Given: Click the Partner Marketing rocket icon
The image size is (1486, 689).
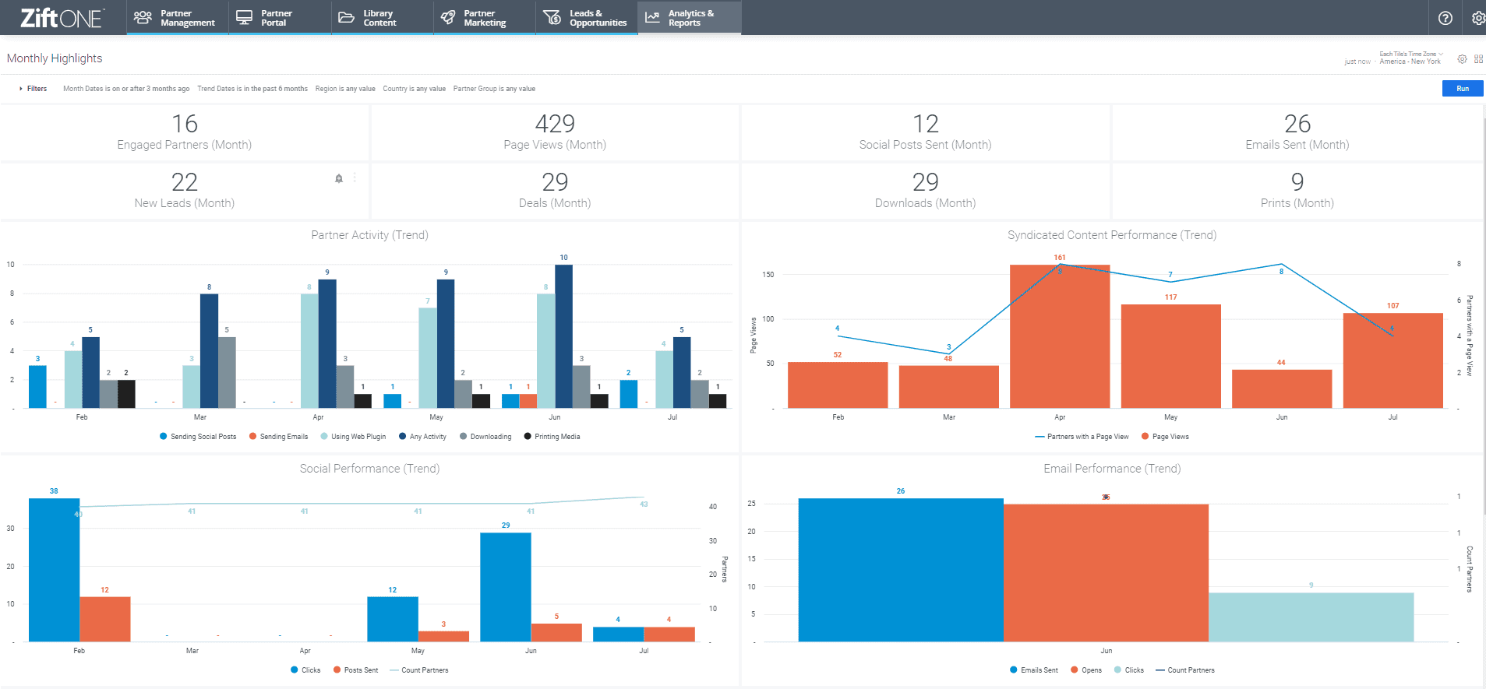Looking at the screenshot, I should pyautogui.click(x=448, y=17).
